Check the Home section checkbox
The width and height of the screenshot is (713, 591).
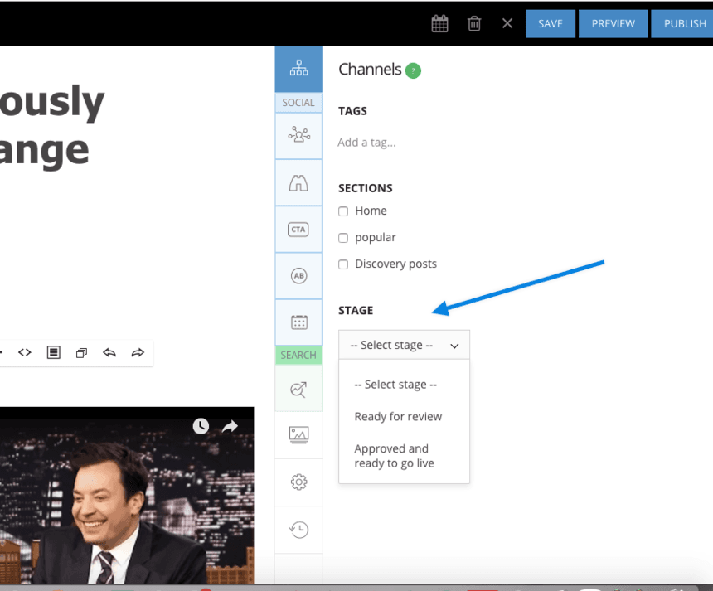tap(343, 211)
